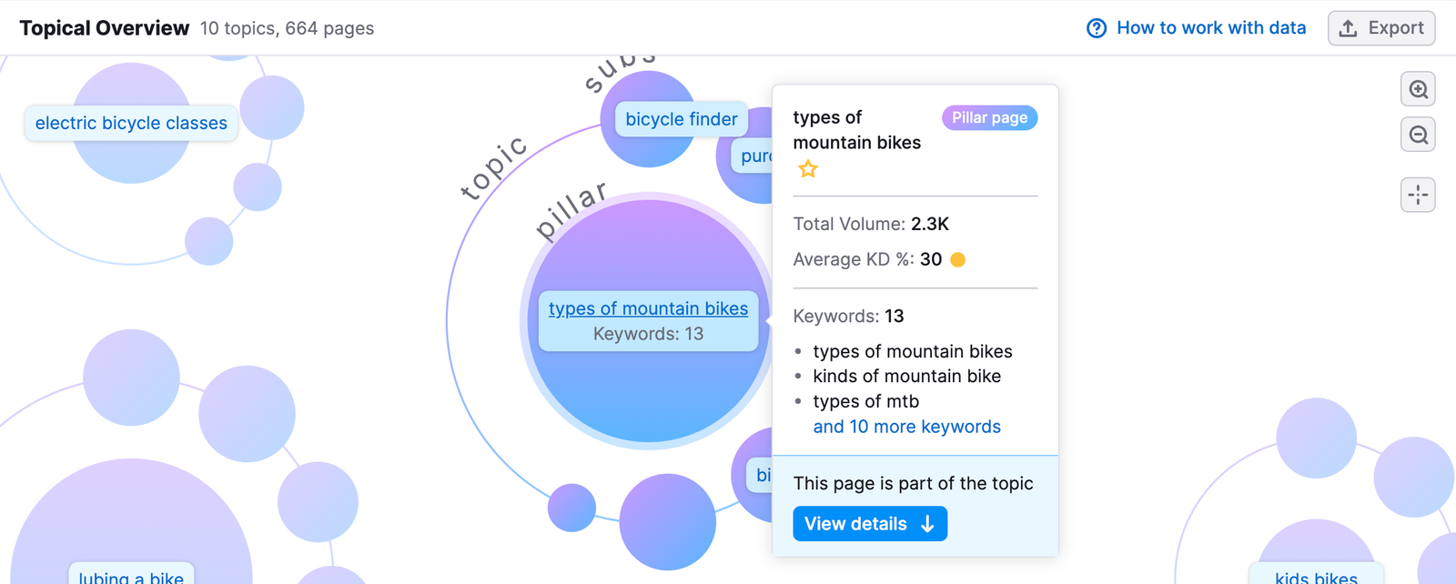Select the electric bicycle classes topic label
Image resolution: width=1456 pixels, height=584 pixels.
[x=131, y=123]
